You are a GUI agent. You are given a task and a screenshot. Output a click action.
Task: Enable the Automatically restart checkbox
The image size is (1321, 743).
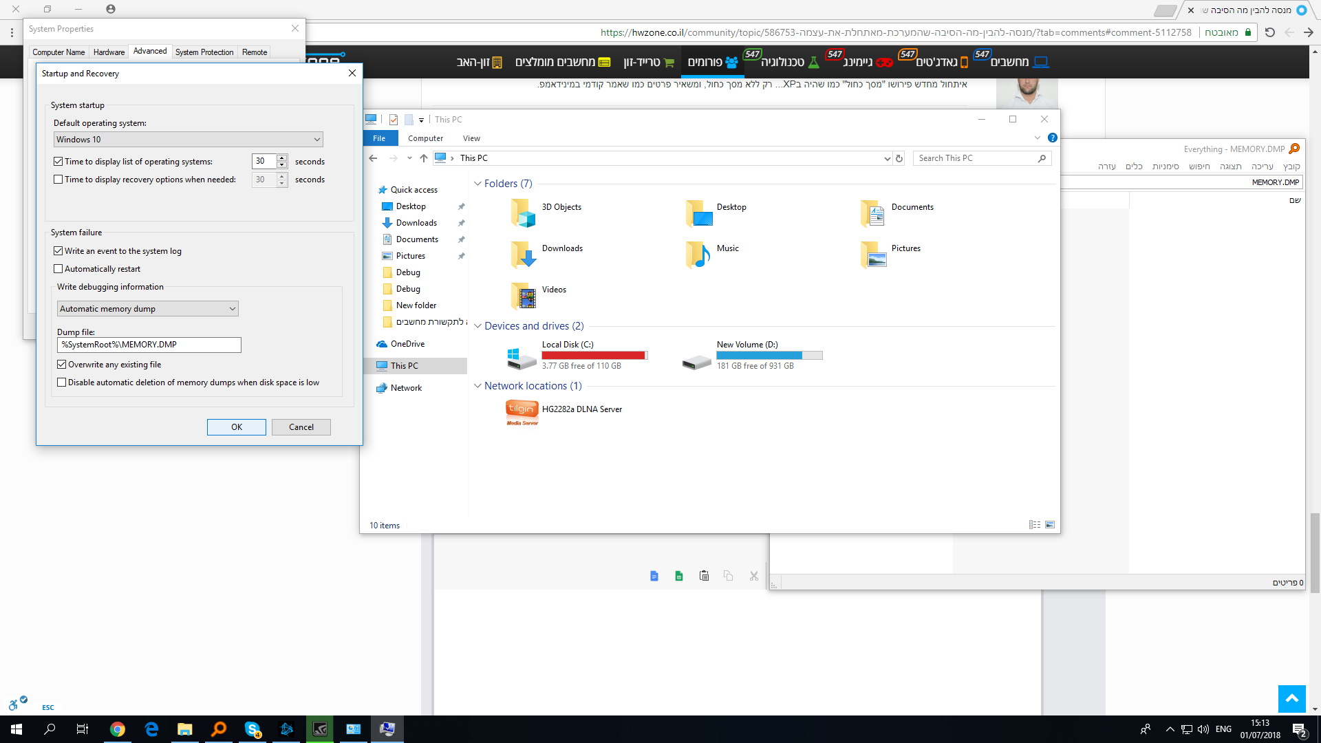[x=58, y=269]
